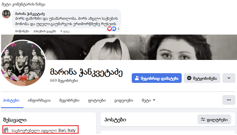Viewport: 237px width, 135px height.
Task: Click filter sliders icon in ფილტრები
Action: (203, 119)
